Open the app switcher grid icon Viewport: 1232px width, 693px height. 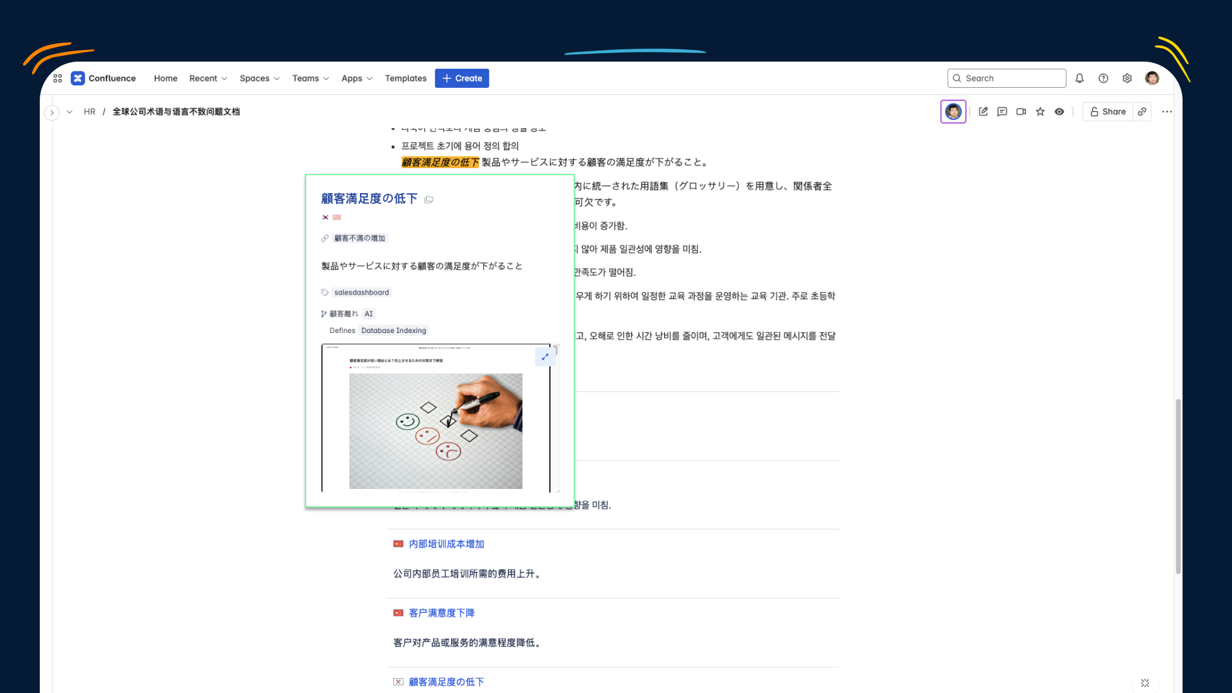coord(58,78)
